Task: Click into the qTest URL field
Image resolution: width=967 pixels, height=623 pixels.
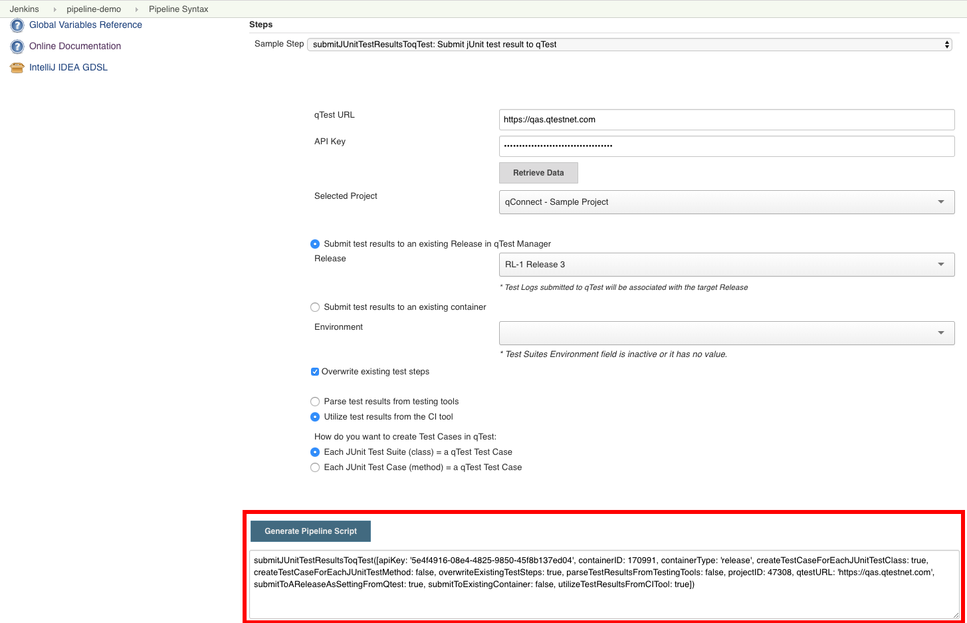Action: tap(726, 120)
